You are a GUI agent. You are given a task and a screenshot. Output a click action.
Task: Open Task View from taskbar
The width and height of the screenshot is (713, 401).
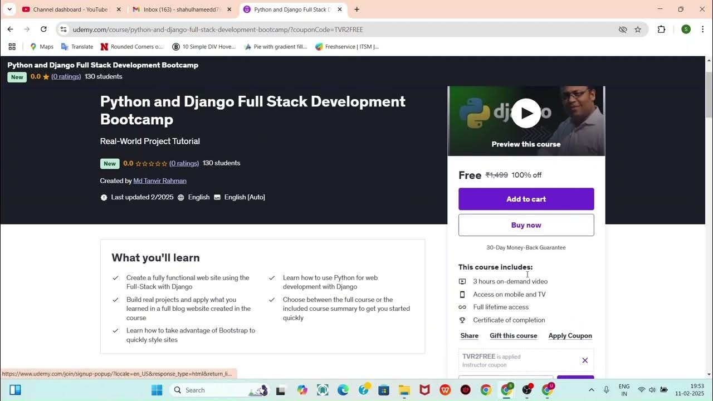tap(281, 390)
